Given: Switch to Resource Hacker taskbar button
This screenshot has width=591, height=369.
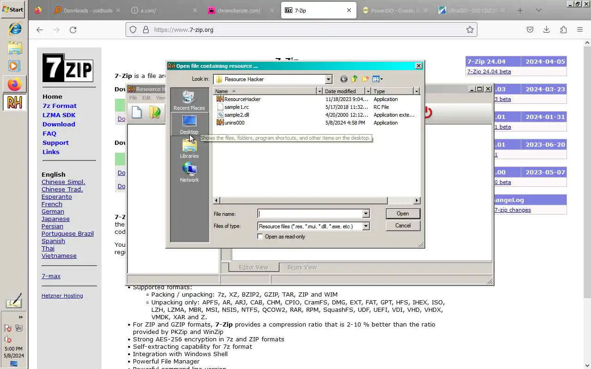Looking at the screenshot, I should pos(14,102).
